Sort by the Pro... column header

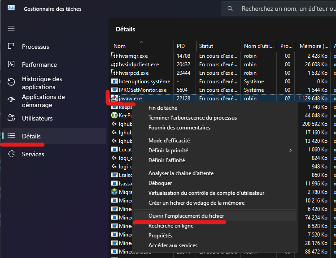pos(286,46)
